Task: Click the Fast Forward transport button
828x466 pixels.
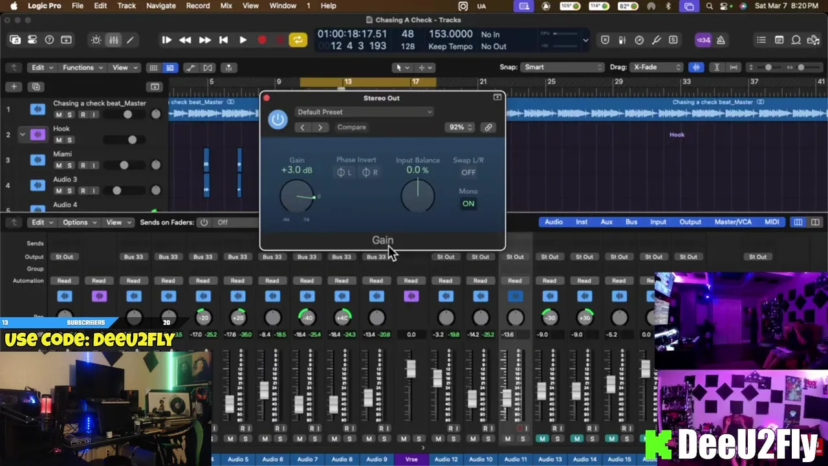Action: 204,40
